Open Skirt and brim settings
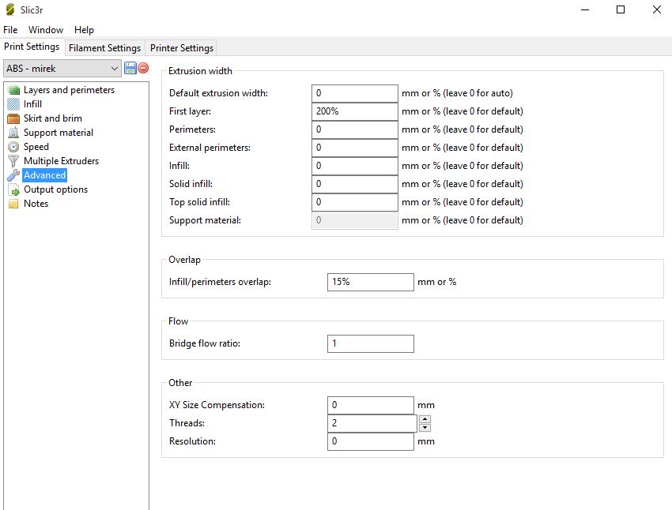The width and height of the screenshot is (672, 510). (13, 118)
